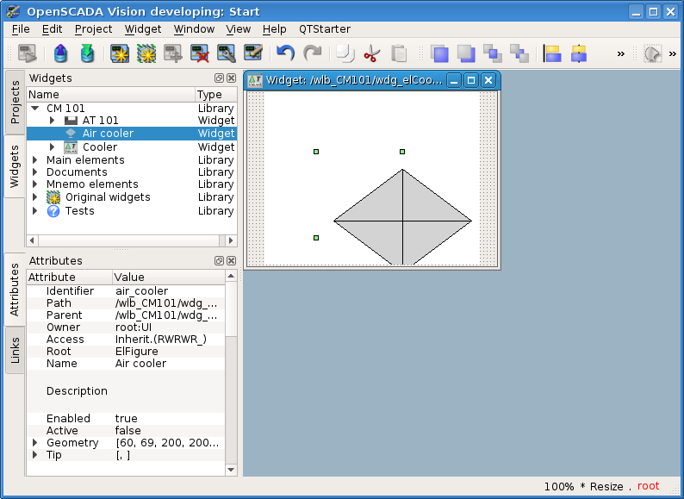The height and width of the screenshot is (499, 684).
Task: Click the Save to DB toolbar icon
Action: [87, 53]
